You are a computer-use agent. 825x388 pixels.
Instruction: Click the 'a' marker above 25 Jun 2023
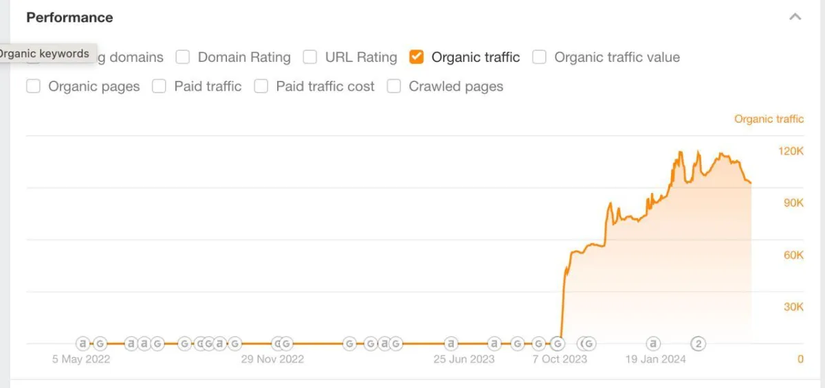(x=450, y=343)
